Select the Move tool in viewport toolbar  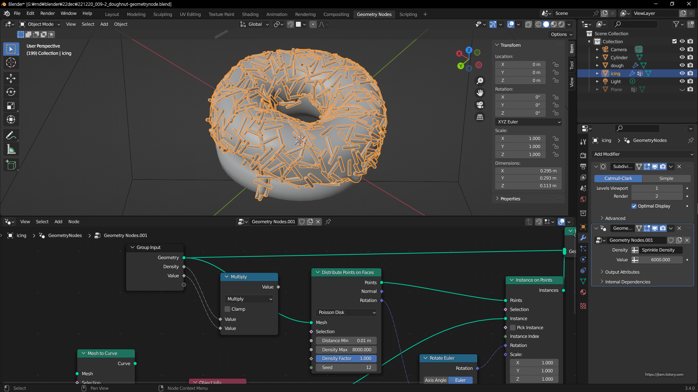(x=11, y=78)
